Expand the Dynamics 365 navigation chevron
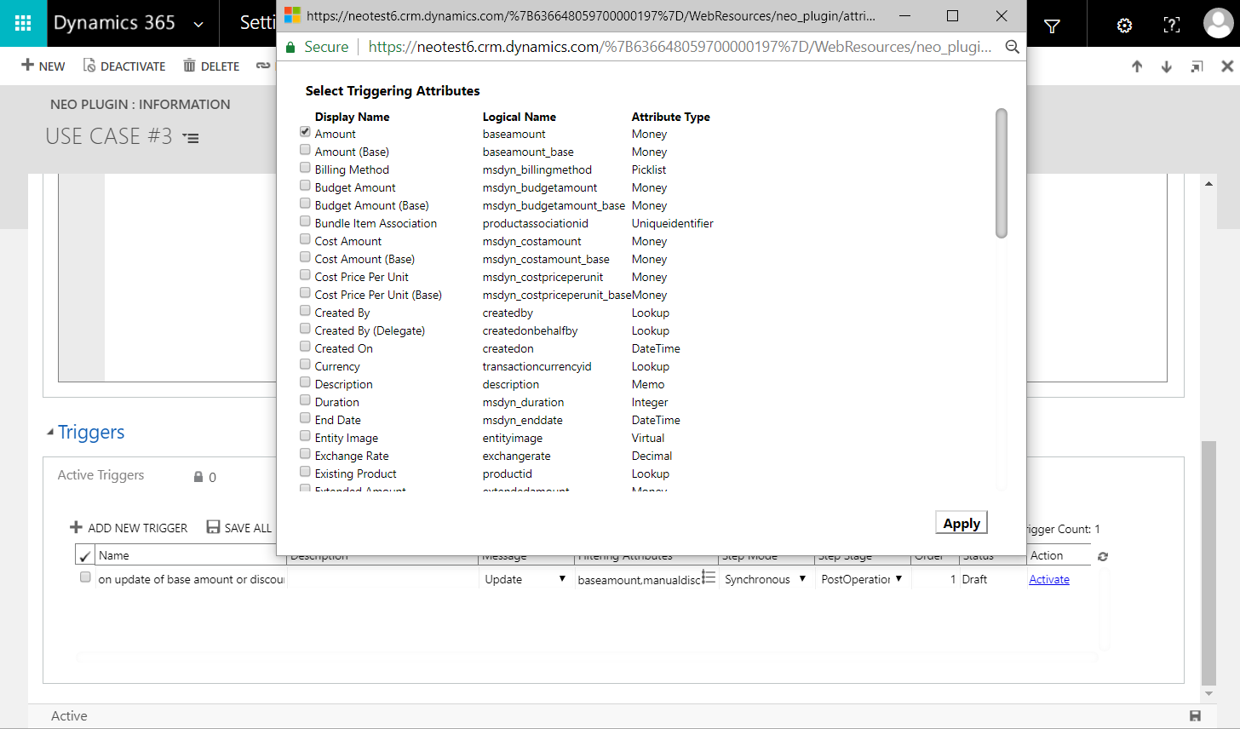The height and width of the screenshot is (729, 1240). click(x=198, y=24)
